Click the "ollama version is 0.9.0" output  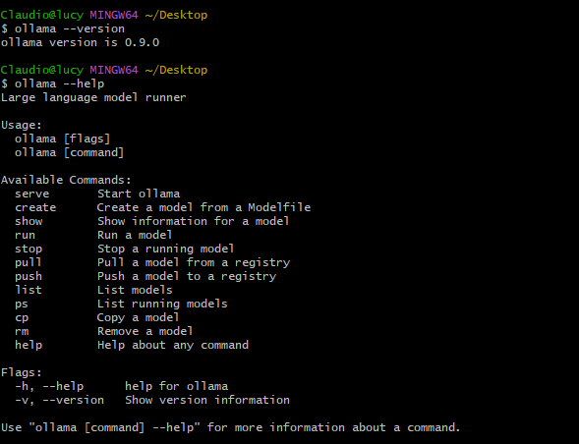click(81, 42)
